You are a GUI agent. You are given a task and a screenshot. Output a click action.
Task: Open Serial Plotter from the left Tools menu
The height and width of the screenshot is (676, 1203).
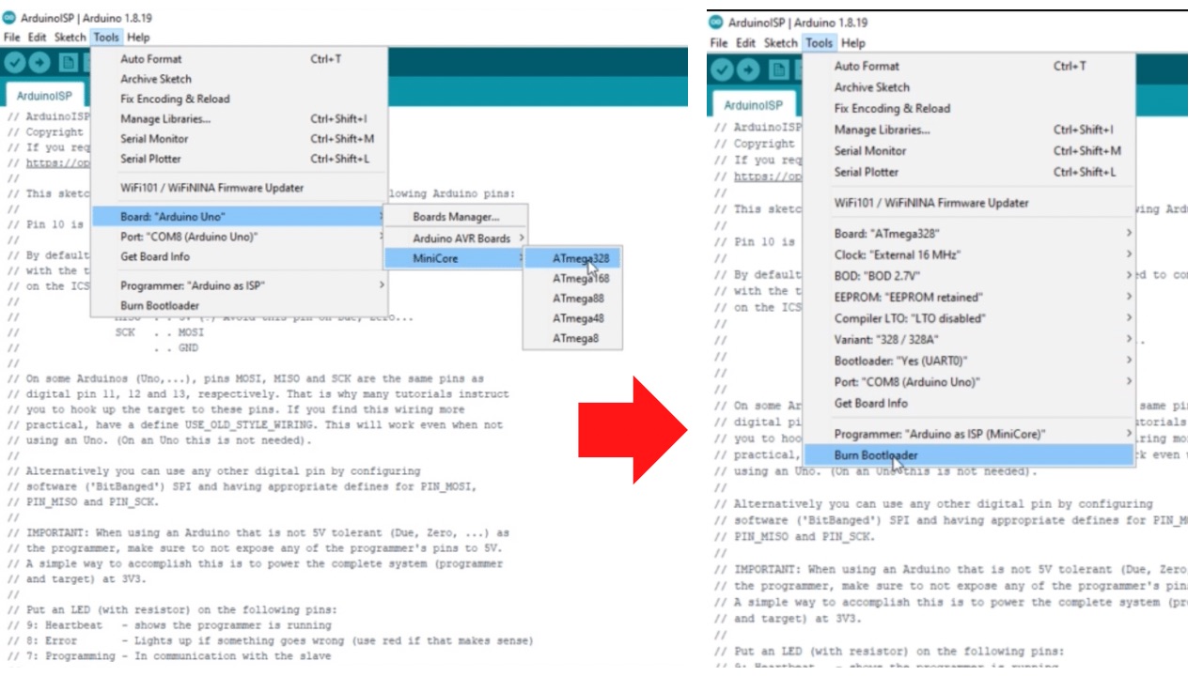tap(239, 159)
